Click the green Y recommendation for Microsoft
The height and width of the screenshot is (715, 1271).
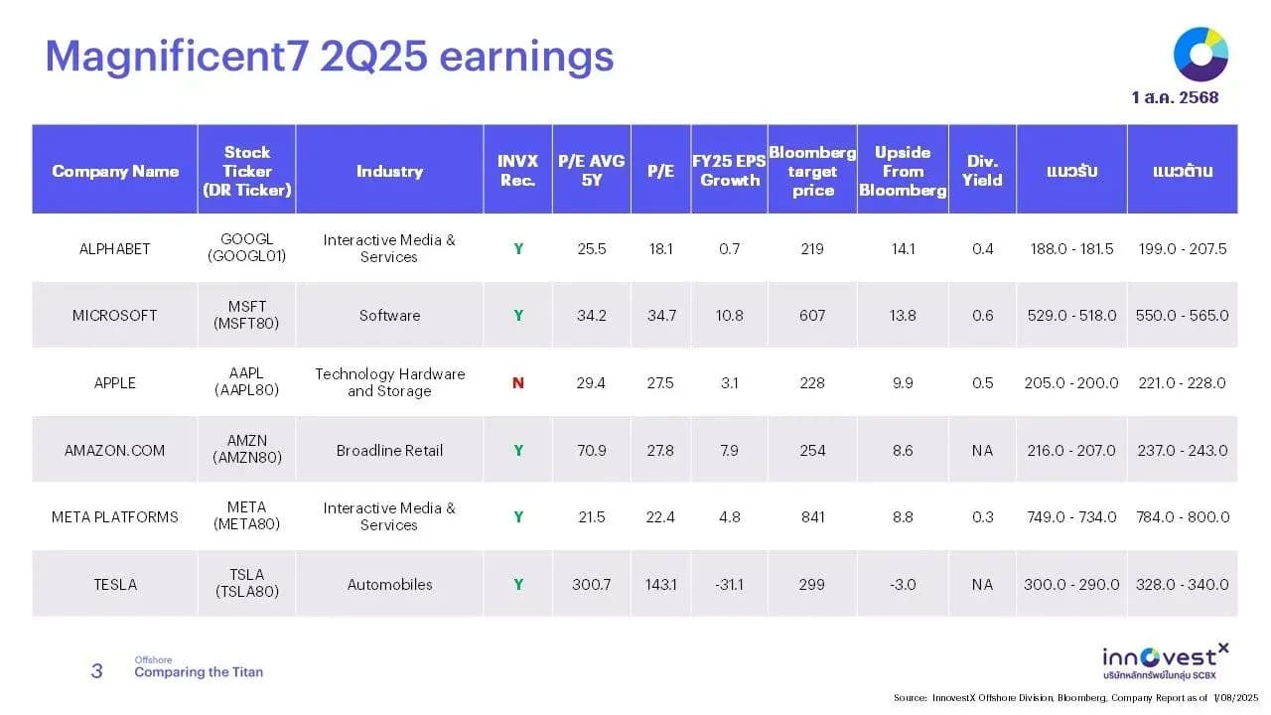[518, 315]
